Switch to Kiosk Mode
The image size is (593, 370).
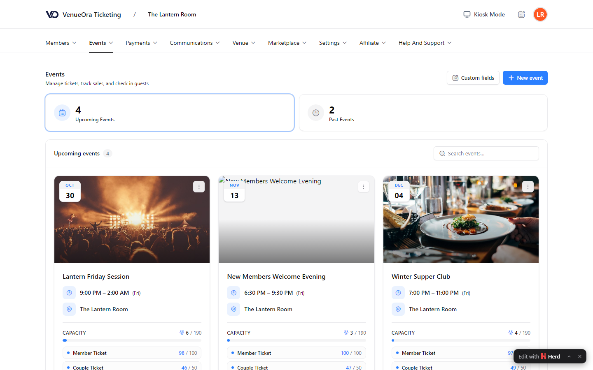[484, 14]
